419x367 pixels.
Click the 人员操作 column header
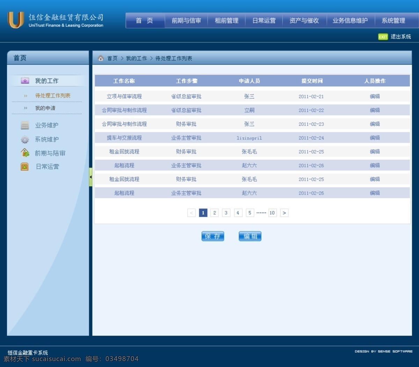(x=375, y=81)
